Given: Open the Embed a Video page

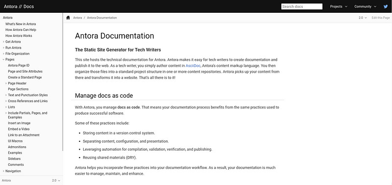Looking at the screenshot, I should [x=19, y=129].
